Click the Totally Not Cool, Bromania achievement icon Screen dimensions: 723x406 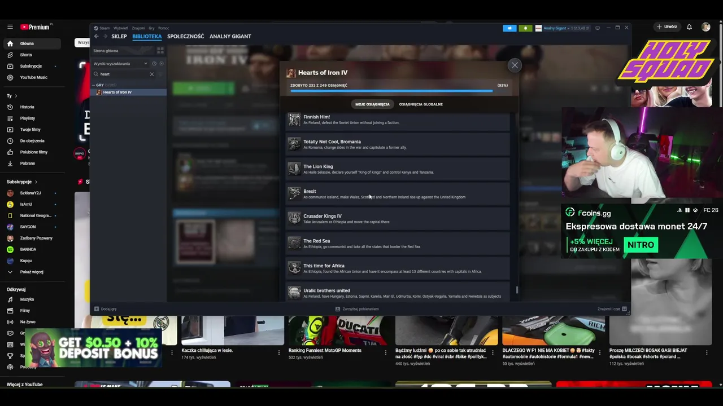[294, 144]
